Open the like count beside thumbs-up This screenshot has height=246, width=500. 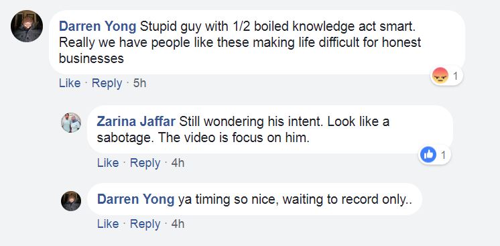tap(443, 155)
